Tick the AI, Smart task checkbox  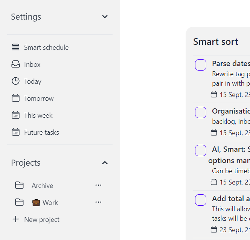click(201, 151)
